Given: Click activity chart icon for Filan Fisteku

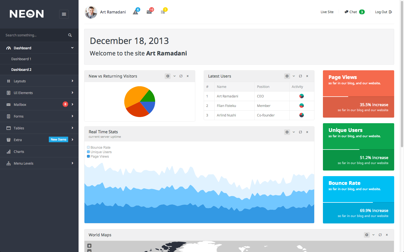Looking at the screenshot, I should click(302, 106).
